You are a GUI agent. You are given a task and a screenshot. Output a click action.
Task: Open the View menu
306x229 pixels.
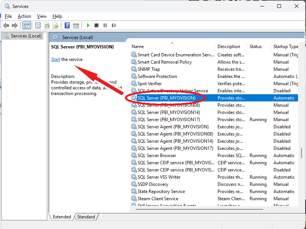tap(42, 16)
